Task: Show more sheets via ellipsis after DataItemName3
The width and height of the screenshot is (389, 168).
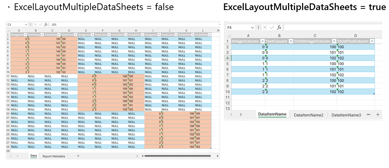Action: point(369,114)
